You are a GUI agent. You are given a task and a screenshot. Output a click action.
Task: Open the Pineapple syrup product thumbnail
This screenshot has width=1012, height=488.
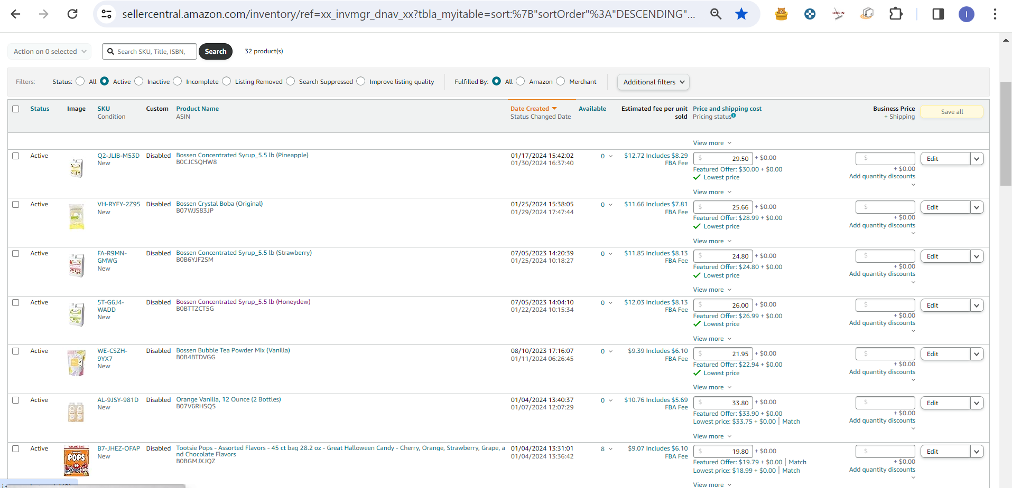pos(77,168)
